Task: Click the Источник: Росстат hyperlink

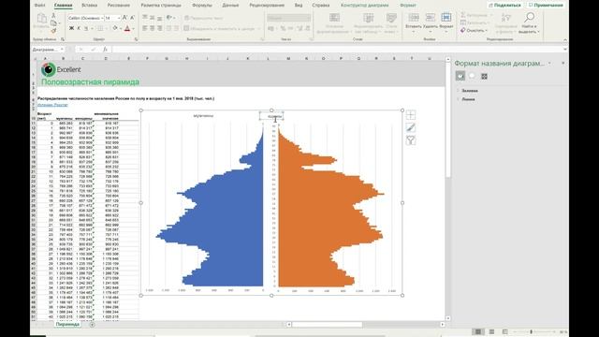Action: (x=52, y=105)
